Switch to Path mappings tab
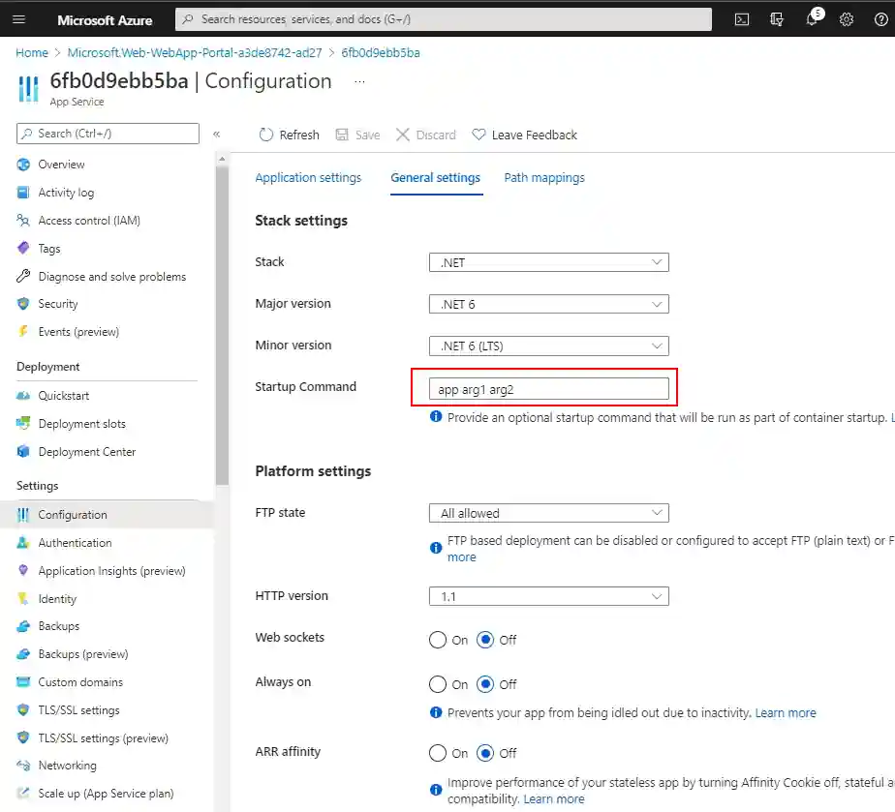The height and width of the screenshot is (812, 895). click(544, 178)
